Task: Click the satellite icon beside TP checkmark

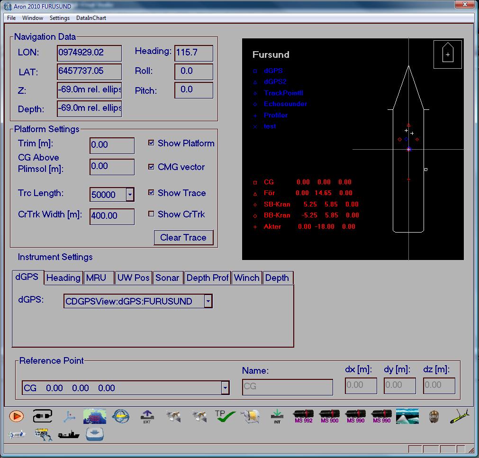Action: click(x=199, y=416)
